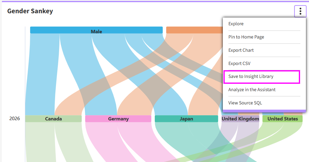309x162 pixels.
Task: Select the green United States node
Action: point(282,119)
